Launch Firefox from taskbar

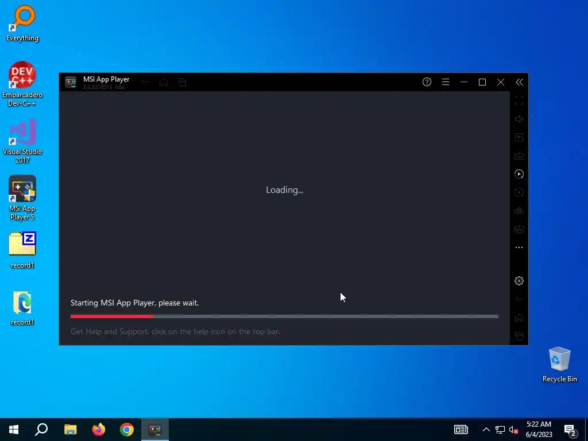(x=99, y=430)
